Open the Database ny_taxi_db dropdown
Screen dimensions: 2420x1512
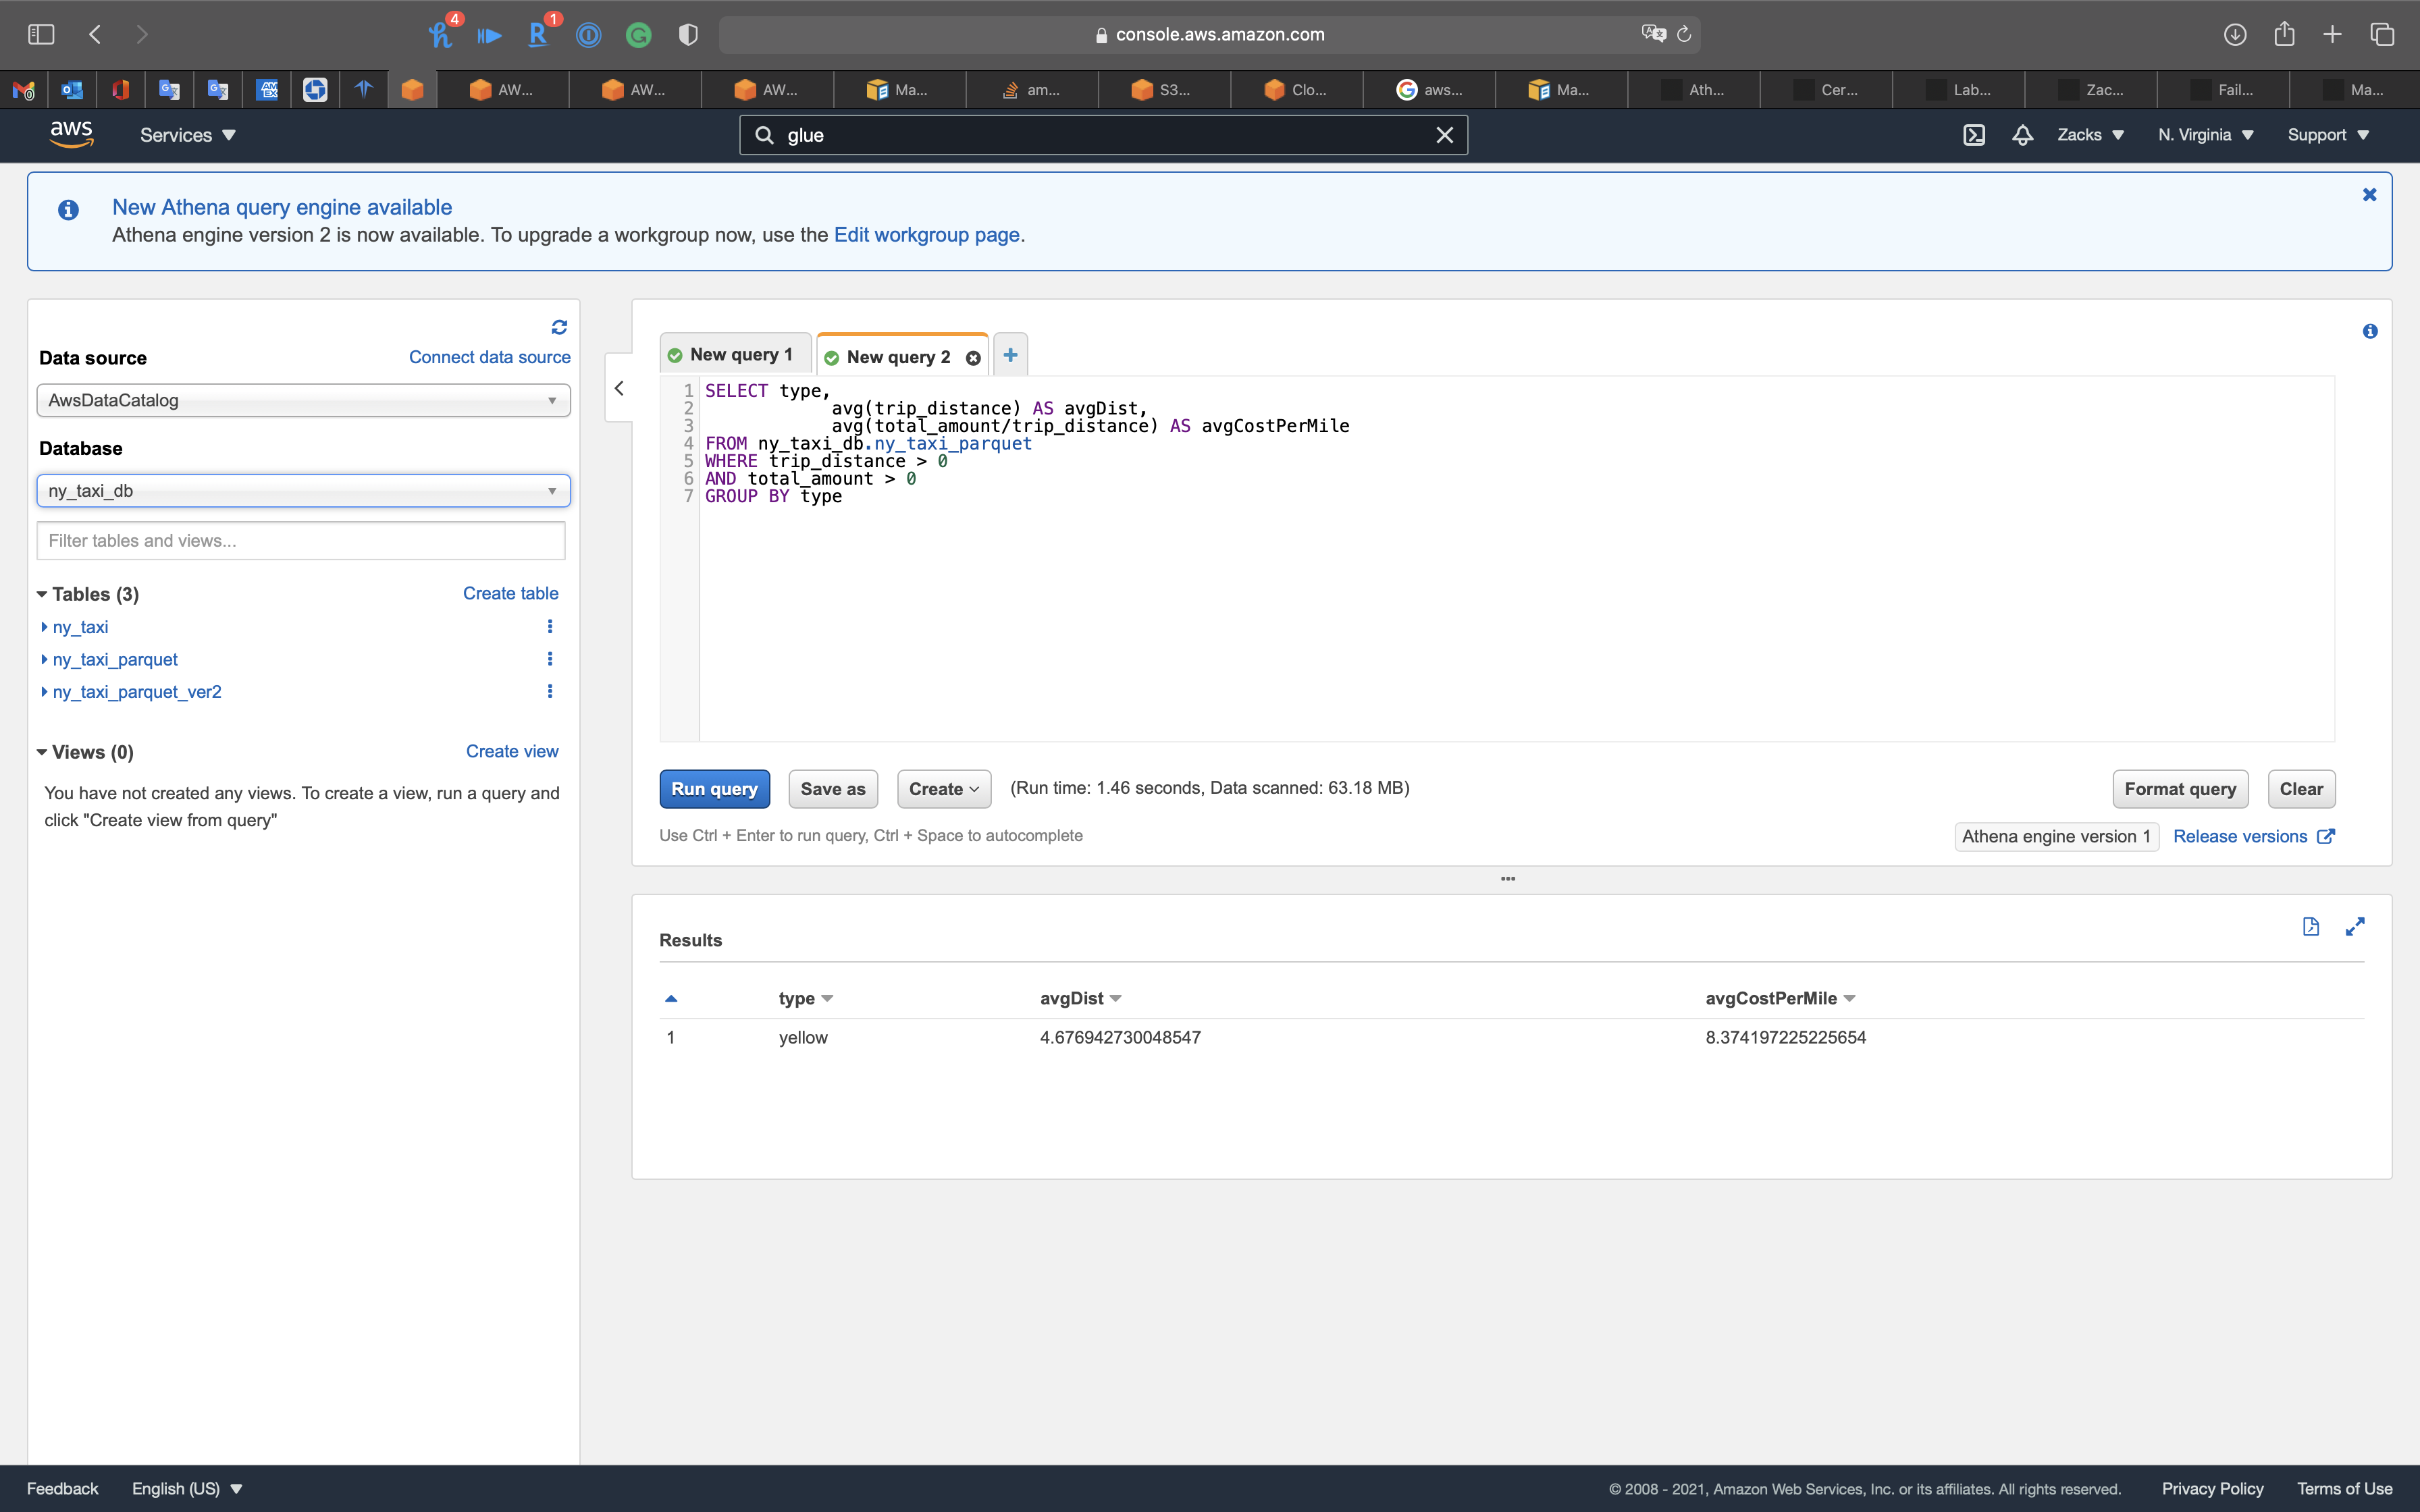tap(303, 491)
